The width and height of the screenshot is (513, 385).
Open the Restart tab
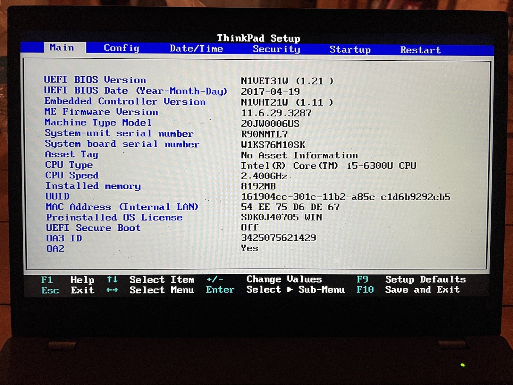(420, 50)
